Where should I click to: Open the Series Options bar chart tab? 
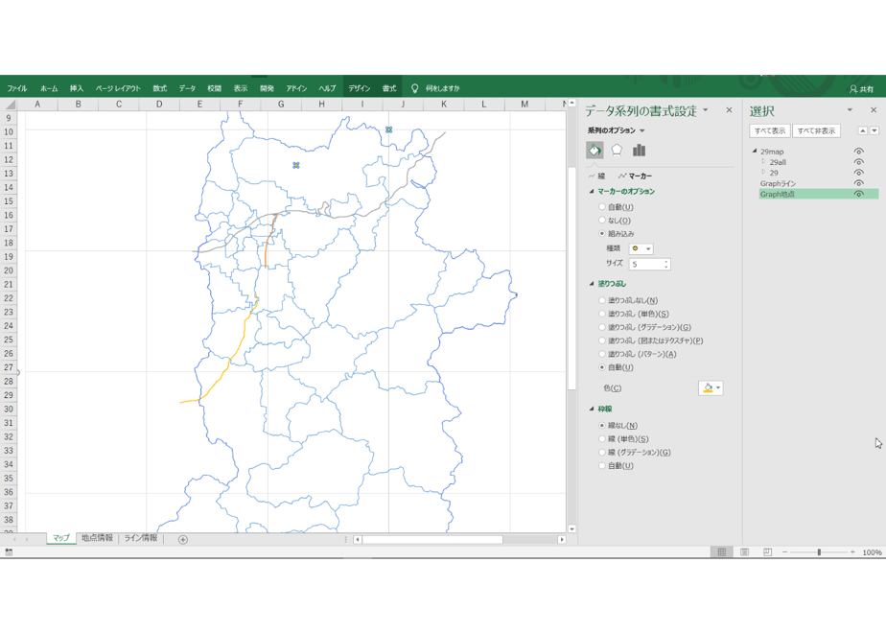point(639,151)
